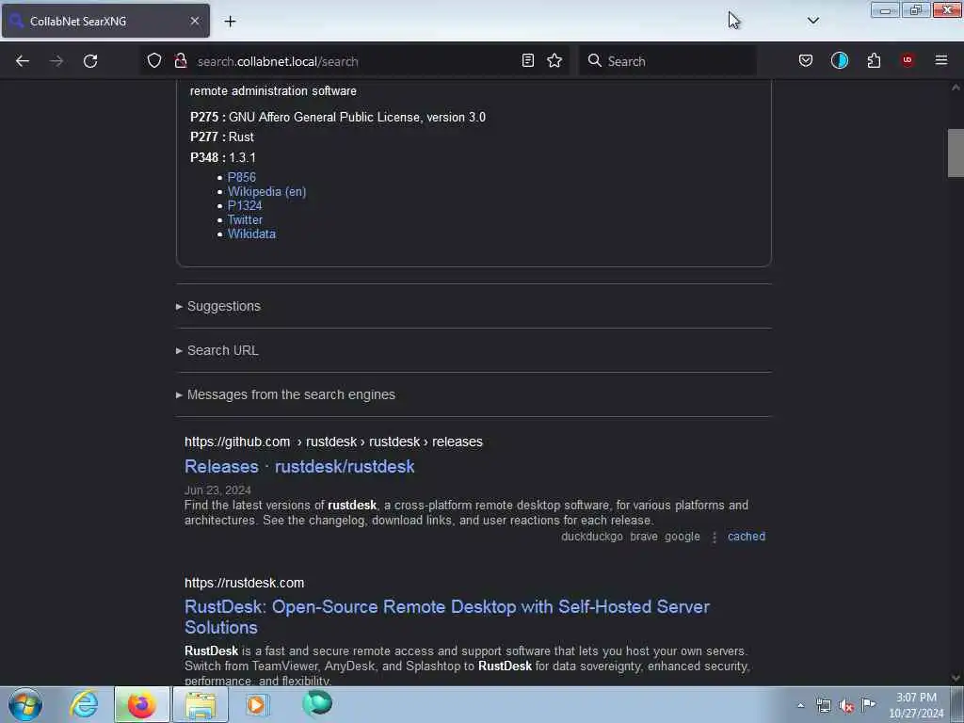
Task: Click the P348 version 1.3.1 text
Action: click(x=222, y=157)
